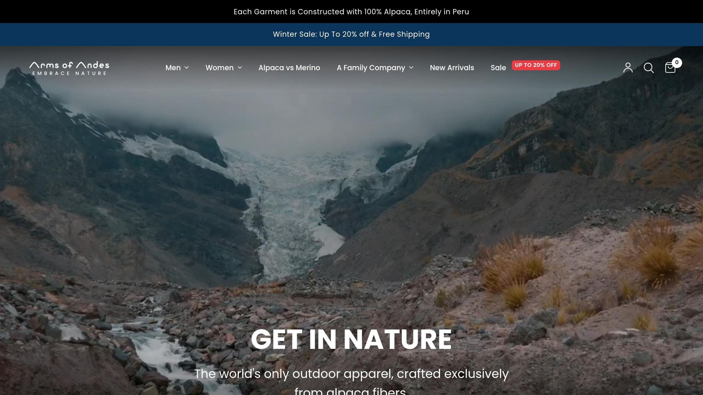Expand the Women menu chevron
The width and height of the screenshot is (703, 395).
click(240, 68)
